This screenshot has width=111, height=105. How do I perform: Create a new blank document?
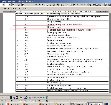(47, 5)
